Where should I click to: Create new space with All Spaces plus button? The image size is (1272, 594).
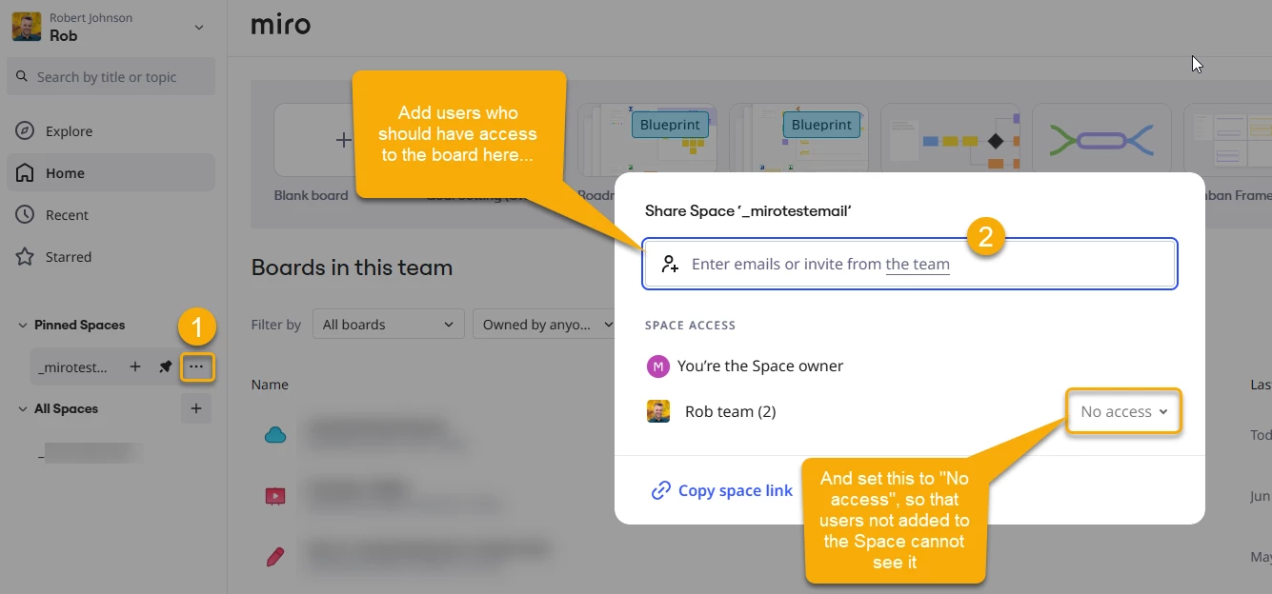(196, 408)
